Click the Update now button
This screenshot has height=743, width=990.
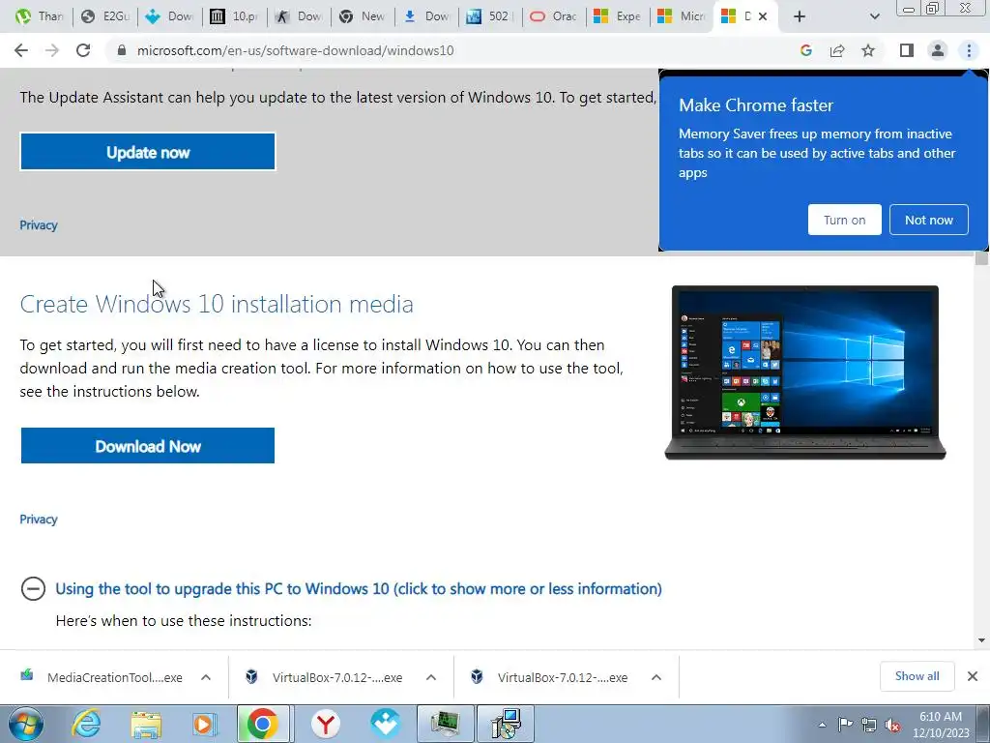[148, 152]
